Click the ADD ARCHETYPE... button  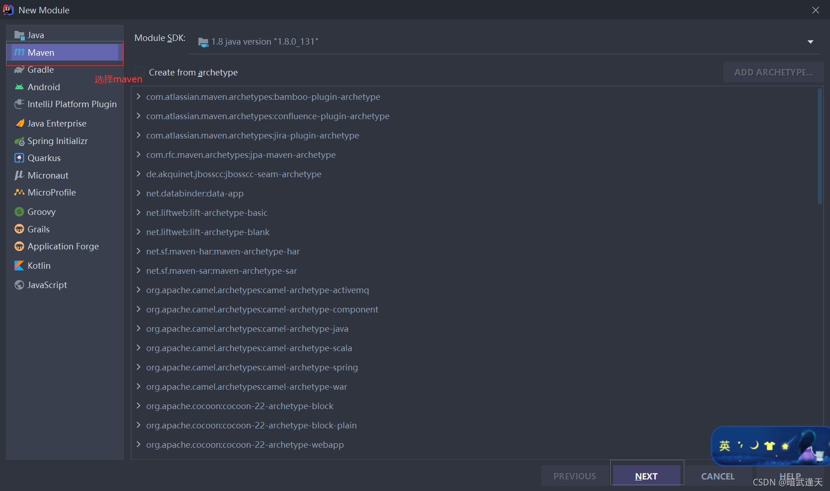pyautogui.click(x=773, y=72)
